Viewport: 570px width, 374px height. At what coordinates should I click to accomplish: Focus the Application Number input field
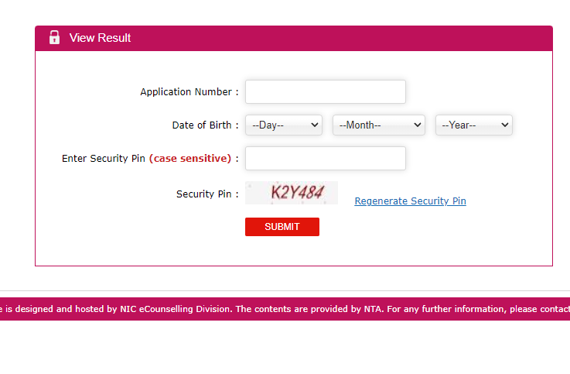pyautogui.click(x=325, y=91)
